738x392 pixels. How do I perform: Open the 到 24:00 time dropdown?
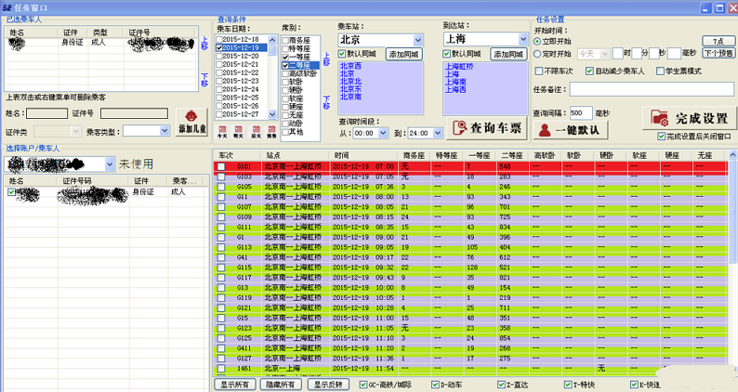437,133
